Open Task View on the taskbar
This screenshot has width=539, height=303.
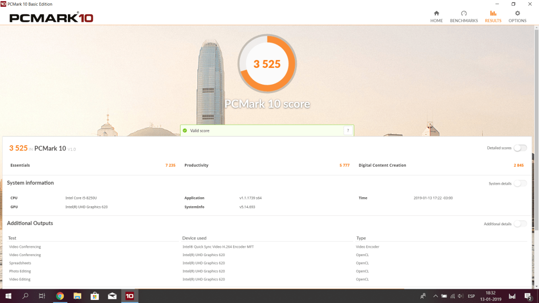(x=42, y=296)
